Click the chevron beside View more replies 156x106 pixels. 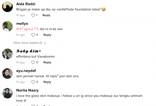tap(45, 43)
